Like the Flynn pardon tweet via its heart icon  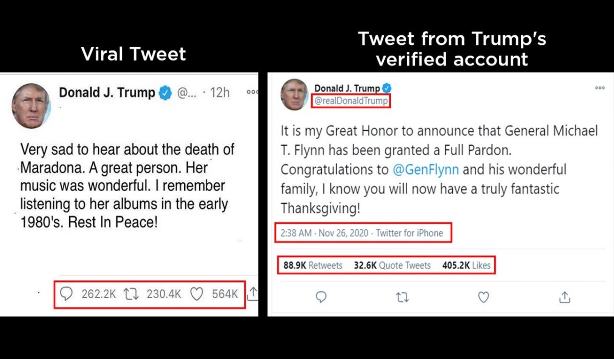click(483, 297)
